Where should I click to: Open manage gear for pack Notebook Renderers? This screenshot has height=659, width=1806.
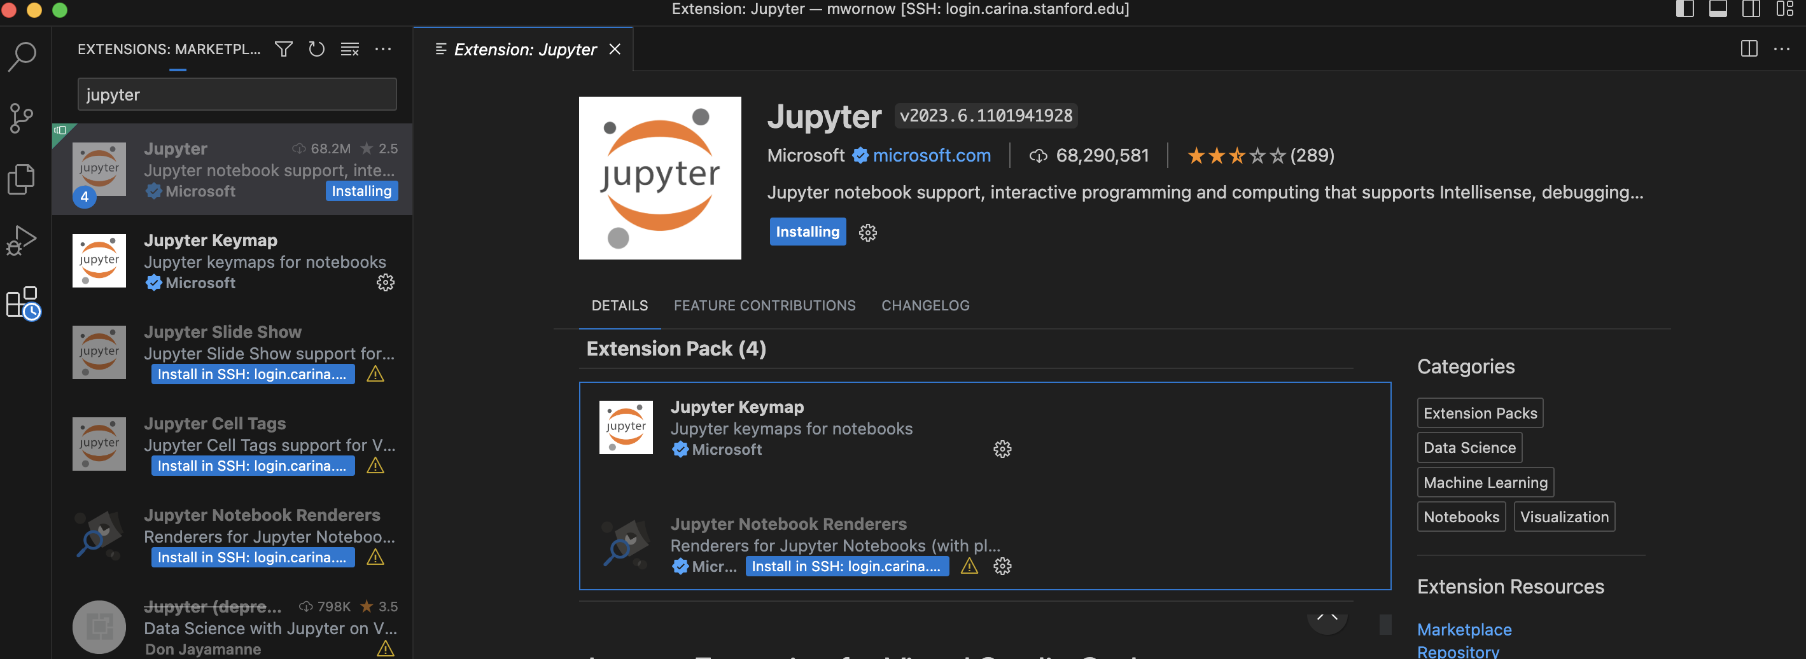point(1002,567)
